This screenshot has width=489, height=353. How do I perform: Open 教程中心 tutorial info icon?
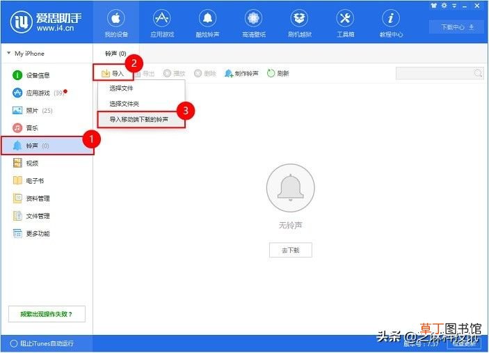click(x=391, y=18)
